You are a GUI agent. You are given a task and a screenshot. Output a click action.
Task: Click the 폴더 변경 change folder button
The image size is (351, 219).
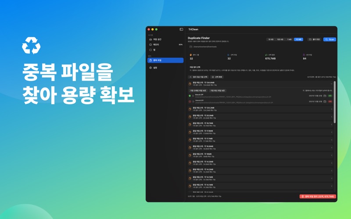[x=314, y=39]
